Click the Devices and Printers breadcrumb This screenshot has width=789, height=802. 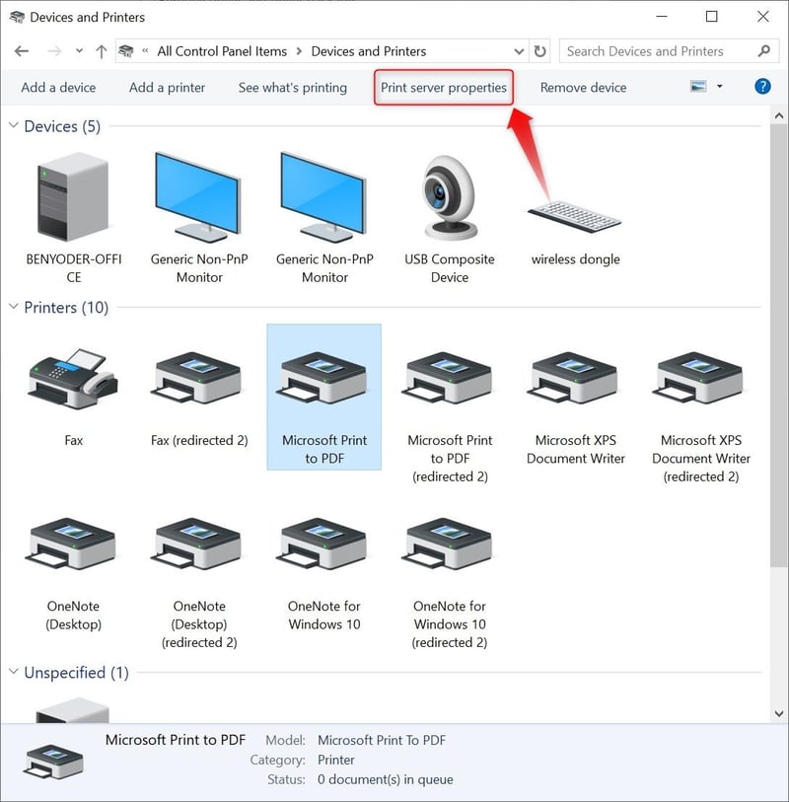pos(369,51)
